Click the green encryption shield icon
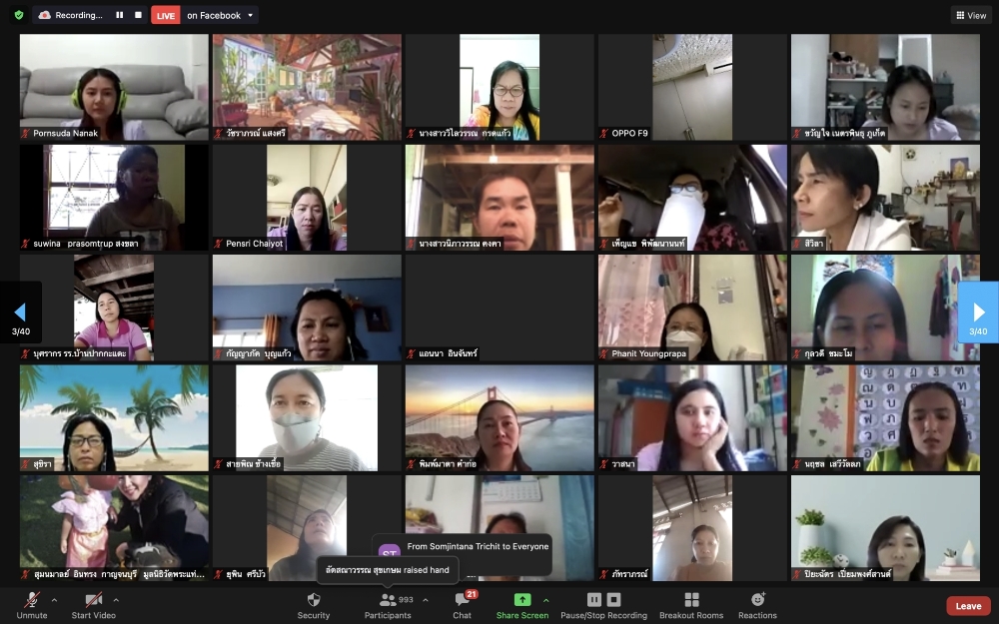The height and width of the screenshot is (624, 999). tap(18, 15)
